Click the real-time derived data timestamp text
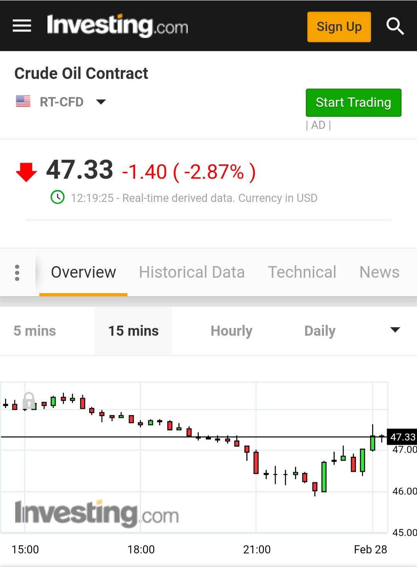This screenshot has height=567, width=417. click(x=194, y=198)
